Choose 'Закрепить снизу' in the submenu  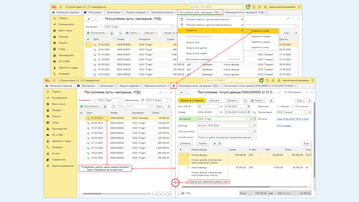260,47
